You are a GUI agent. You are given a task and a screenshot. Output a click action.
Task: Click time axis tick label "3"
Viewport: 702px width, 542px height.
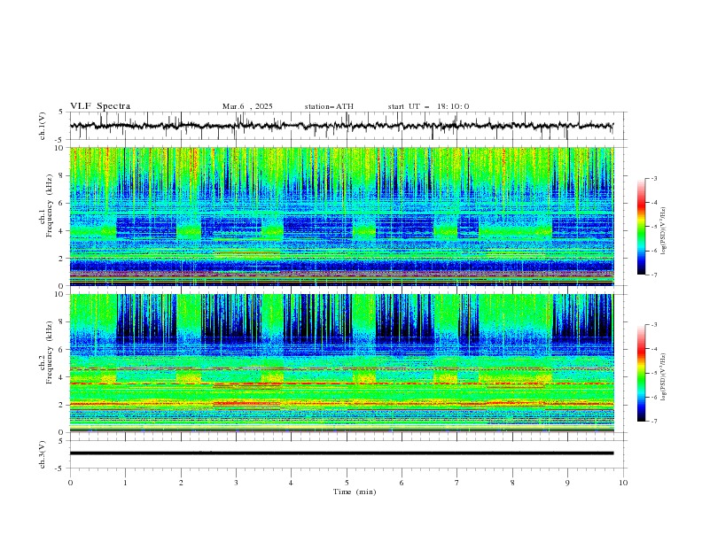tap(236, 483)
